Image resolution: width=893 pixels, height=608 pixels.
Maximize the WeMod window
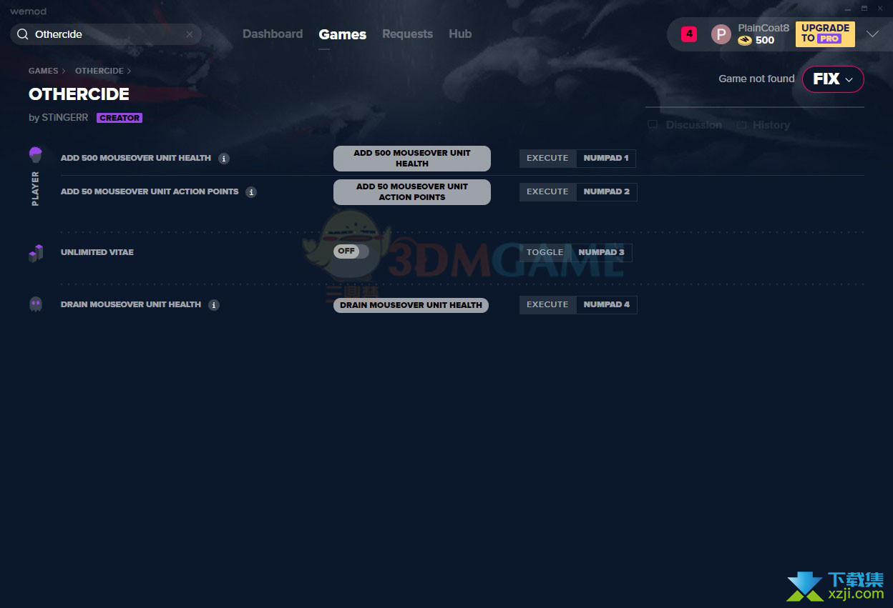click(x=864, y=8)
